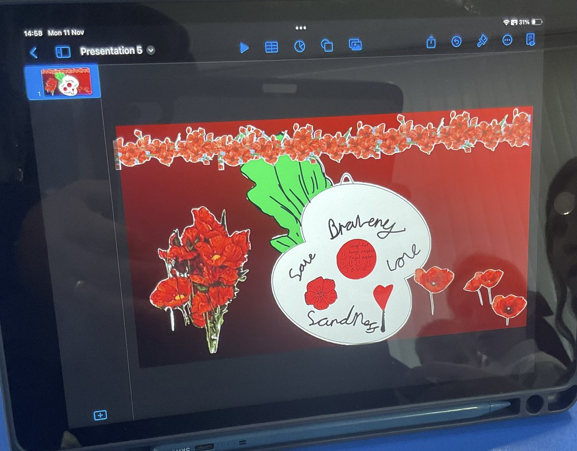Open the Format paintbrush panel
Image resolution: width=577 pixels, height=451 pixels.
point(482,42)
